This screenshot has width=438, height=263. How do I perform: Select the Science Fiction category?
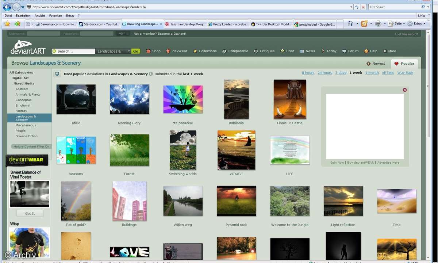tap(27, 136)
